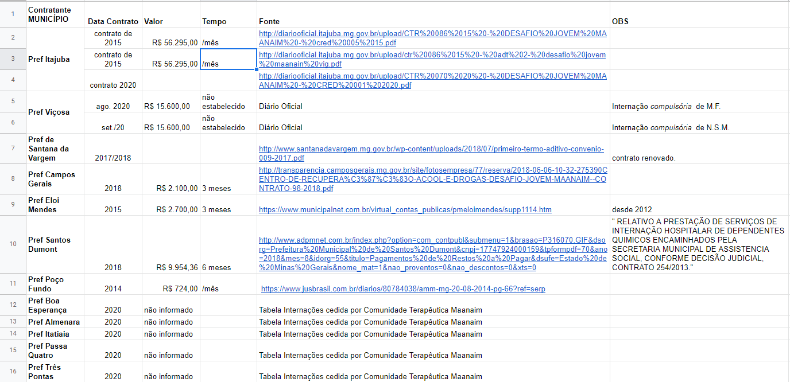The image size is (790, 382).
Task: Click the 'Pref Itajuba' merged cell
Action: (x=55, y=59)
